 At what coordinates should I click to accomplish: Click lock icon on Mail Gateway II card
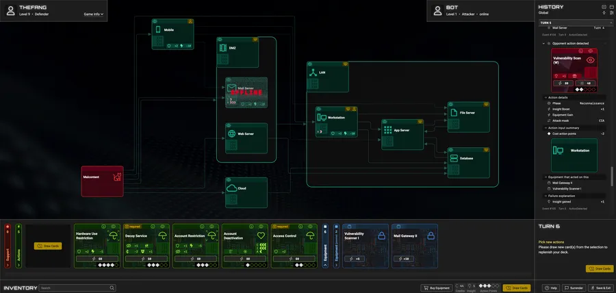(431, 235)
